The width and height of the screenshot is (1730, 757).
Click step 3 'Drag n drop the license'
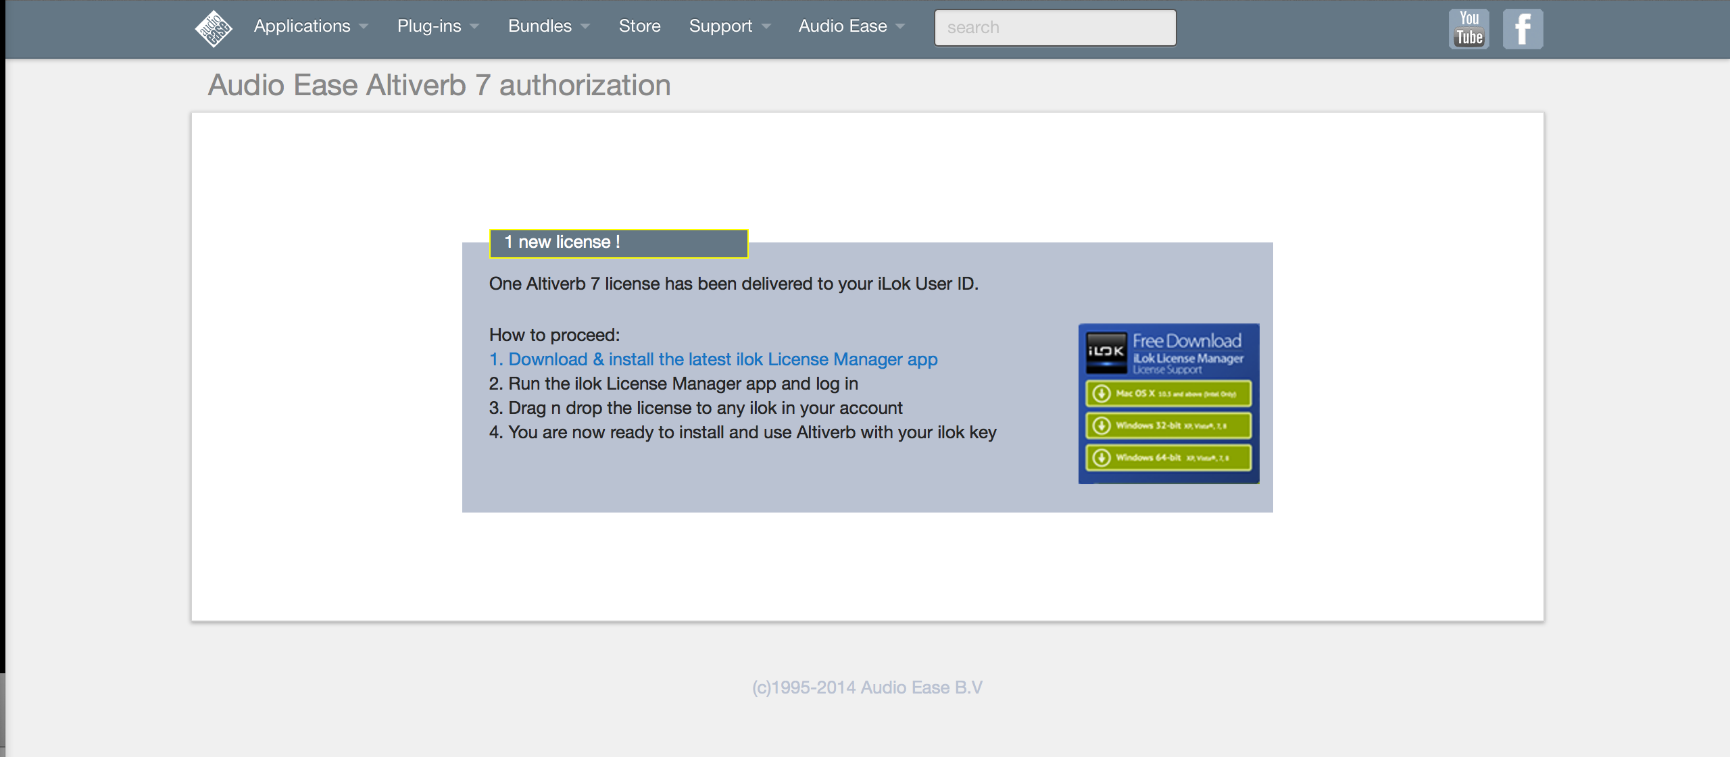(x=696, y=409)
